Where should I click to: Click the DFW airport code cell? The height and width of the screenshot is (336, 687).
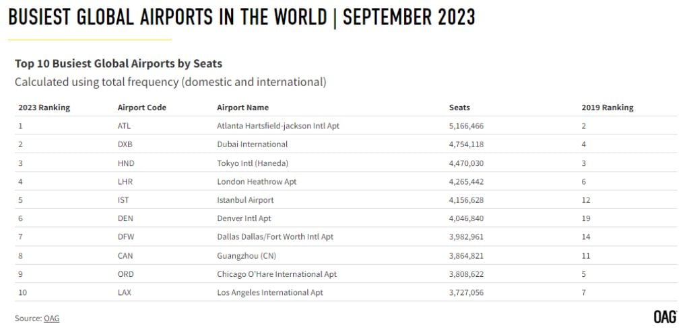coord(127,237)
